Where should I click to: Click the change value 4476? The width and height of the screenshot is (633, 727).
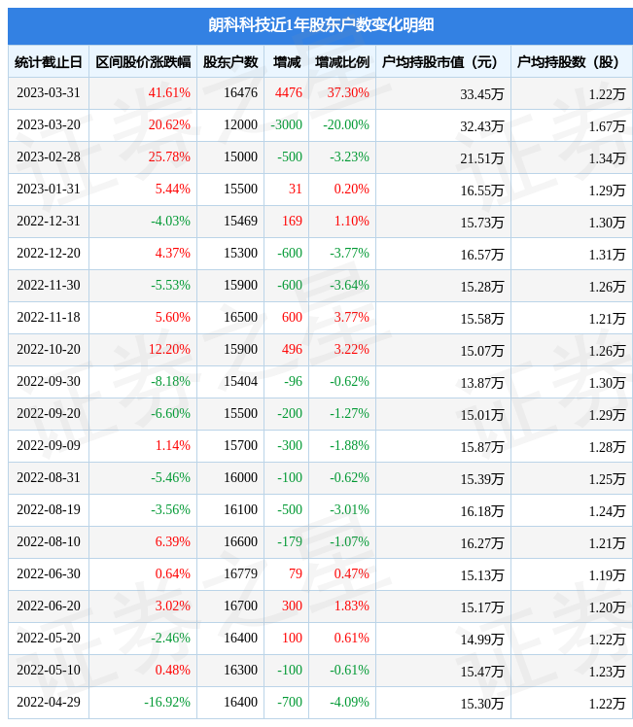click(289, 92)
